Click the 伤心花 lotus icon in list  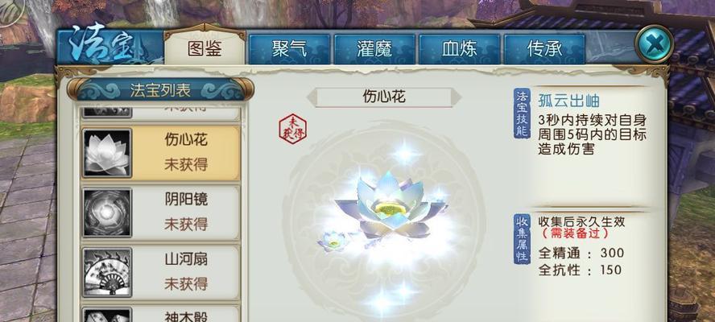pyautogui.click(x=107, y=153)
